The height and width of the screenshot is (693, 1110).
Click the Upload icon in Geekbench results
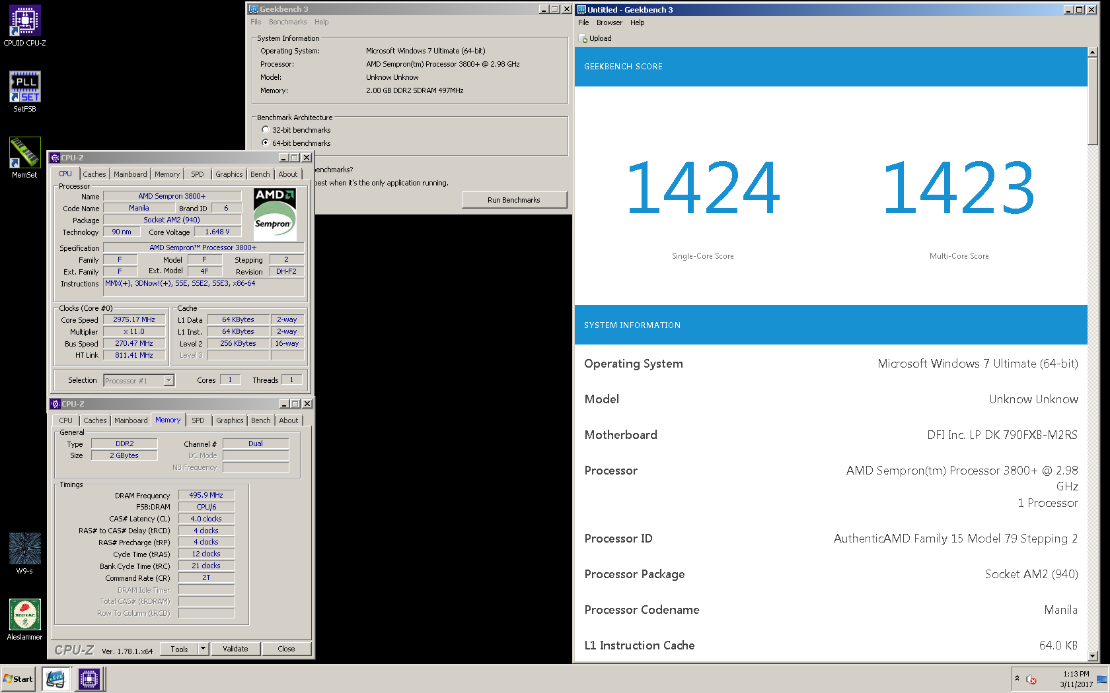click(x=583, y=38)
